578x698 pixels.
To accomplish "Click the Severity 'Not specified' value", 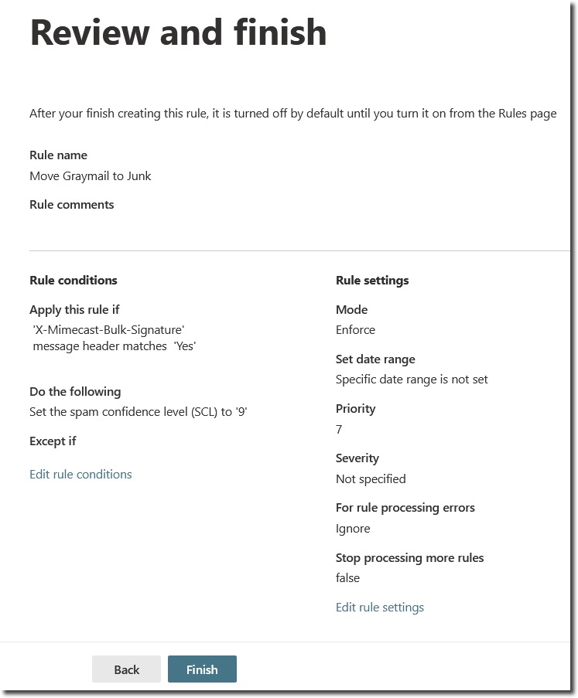I will coord(371,479).
